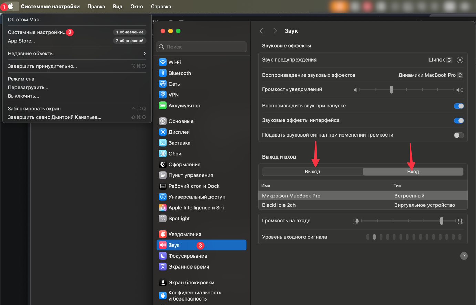Click the Поиск search field
476x305 pixels.
(x=201, y=47)
